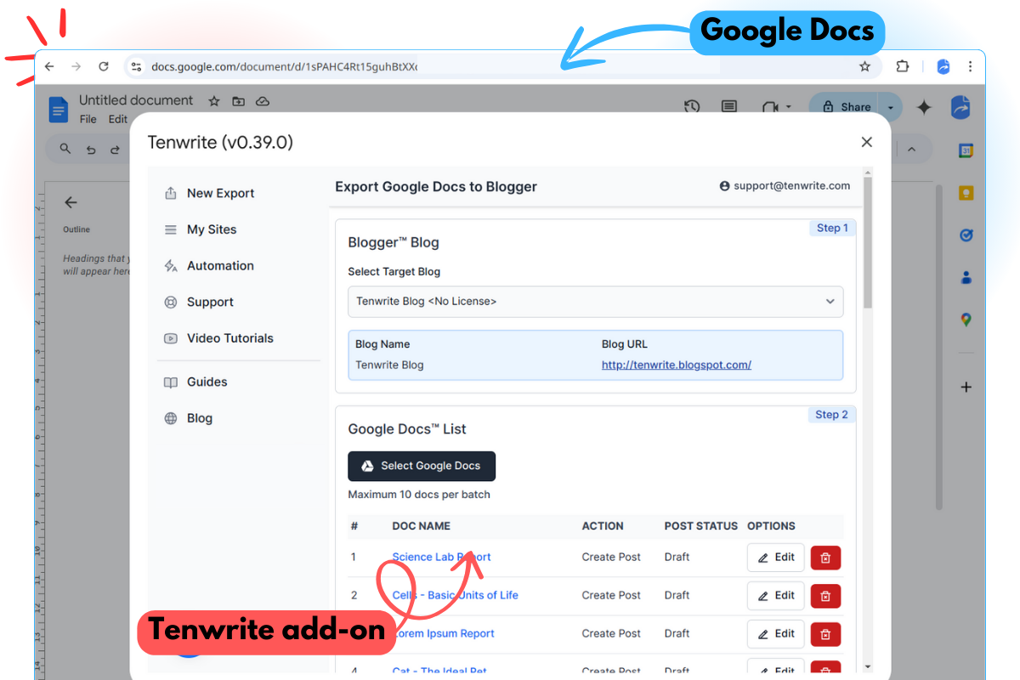Click the site info icon in address bar

(136, 66)
